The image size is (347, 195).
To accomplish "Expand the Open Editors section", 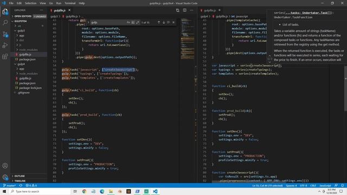I will pyautogui.click(x=29, y=16).
